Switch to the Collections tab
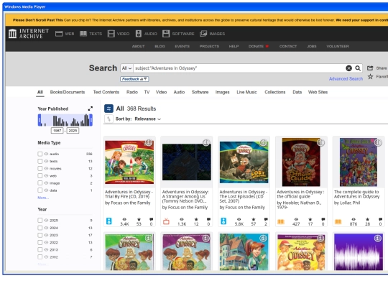The height and width of the screenshot is (291, 388). point(275,92)
